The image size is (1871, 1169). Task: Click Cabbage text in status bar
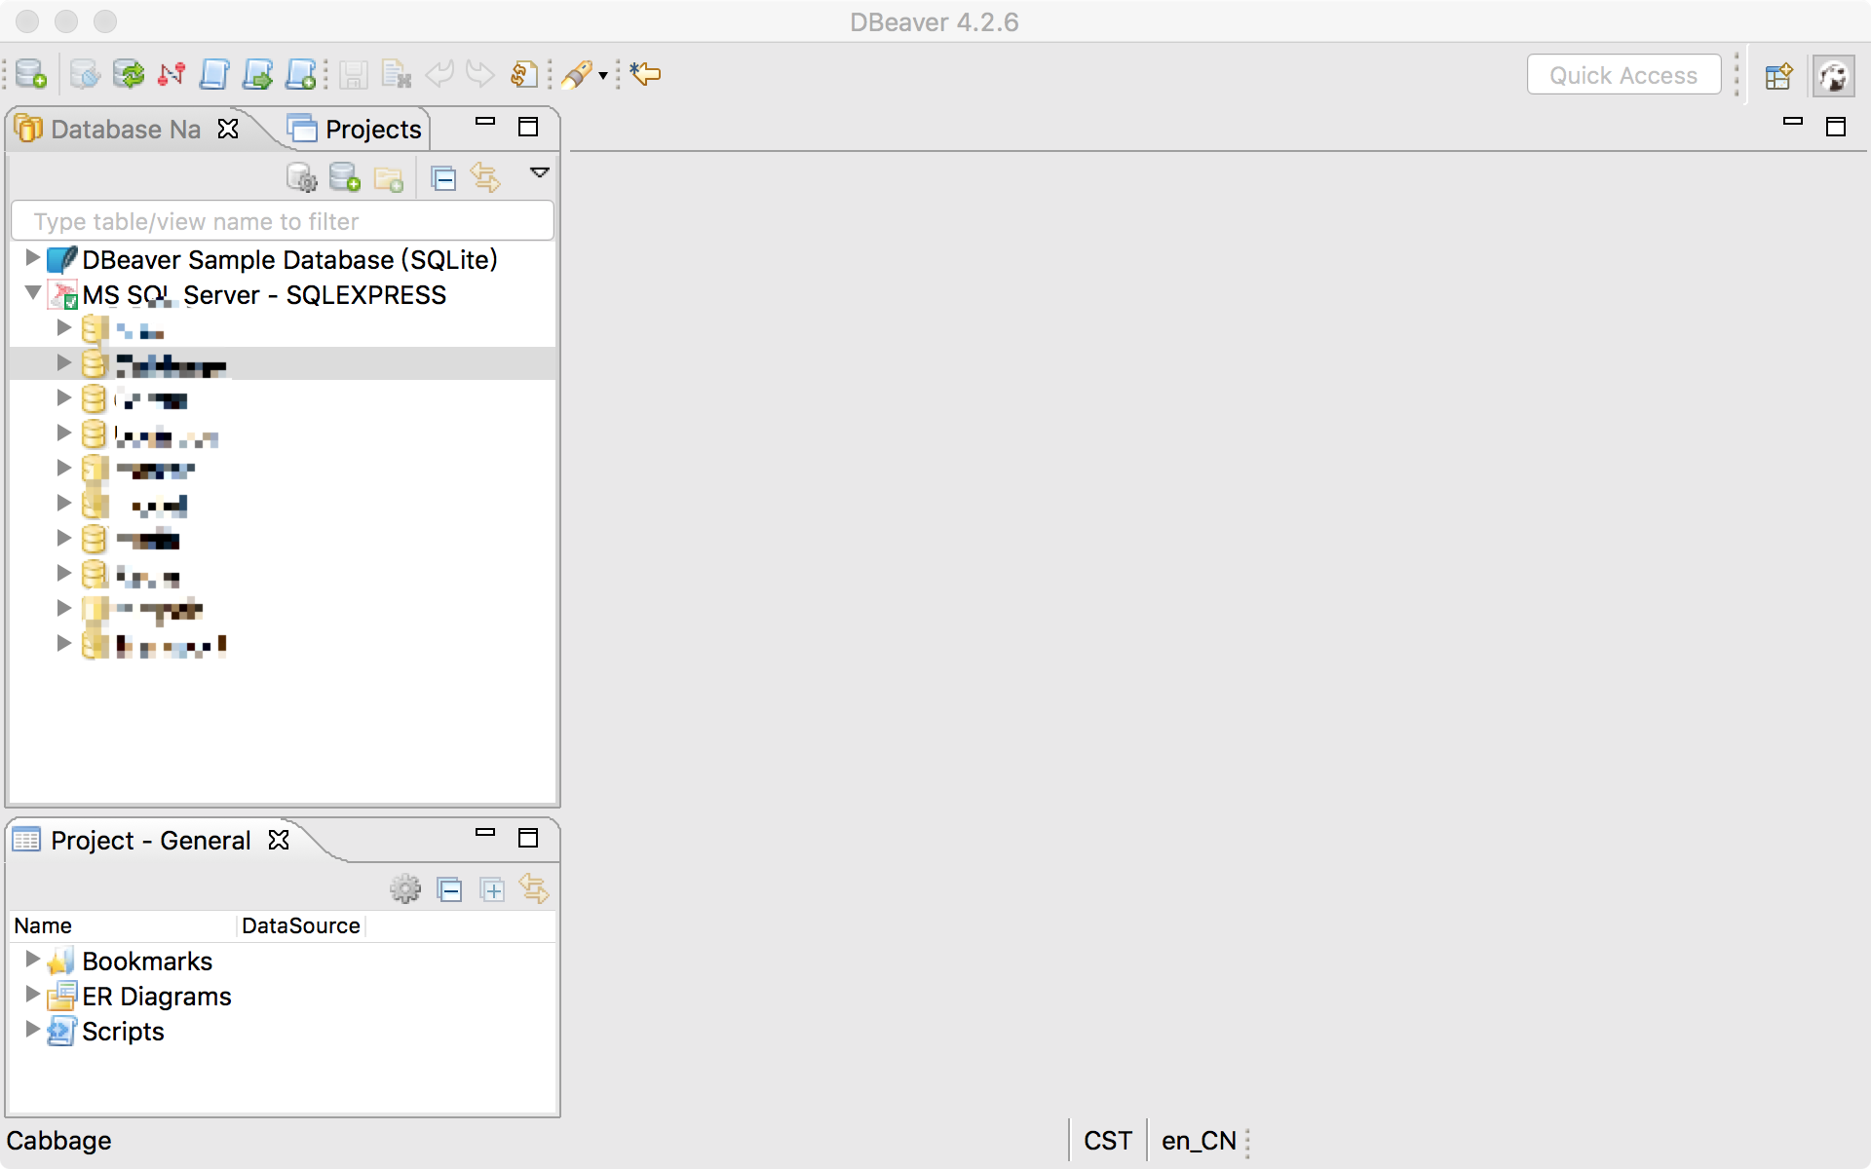point(58,1141)
